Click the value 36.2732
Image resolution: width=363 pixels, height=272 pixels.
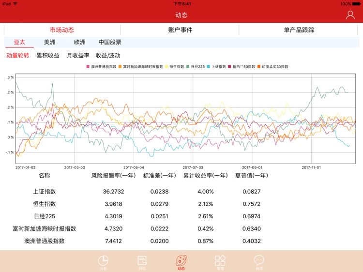pos(113,192)
